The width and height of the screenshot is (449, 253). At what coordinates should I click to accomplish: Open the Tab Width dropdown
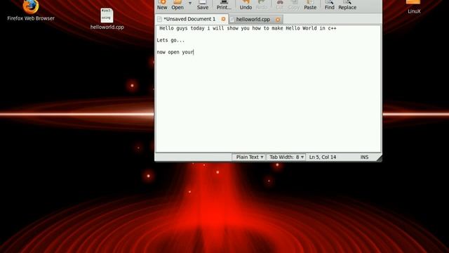coord(286,157)
